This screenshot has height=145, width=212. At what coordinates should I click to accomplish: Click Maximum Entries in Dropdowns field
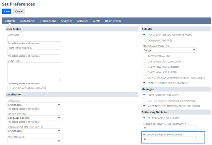coord(169,139)
